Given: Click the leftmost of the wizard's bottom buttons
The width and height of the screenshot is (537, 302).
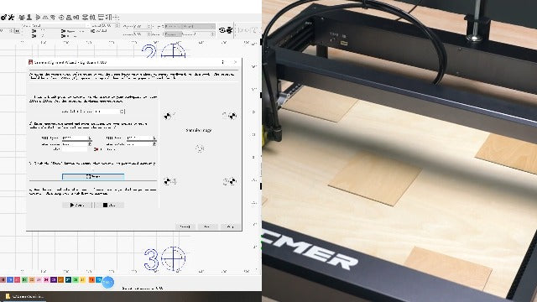Looking at the screenshot, I should [x=185, y=226].
